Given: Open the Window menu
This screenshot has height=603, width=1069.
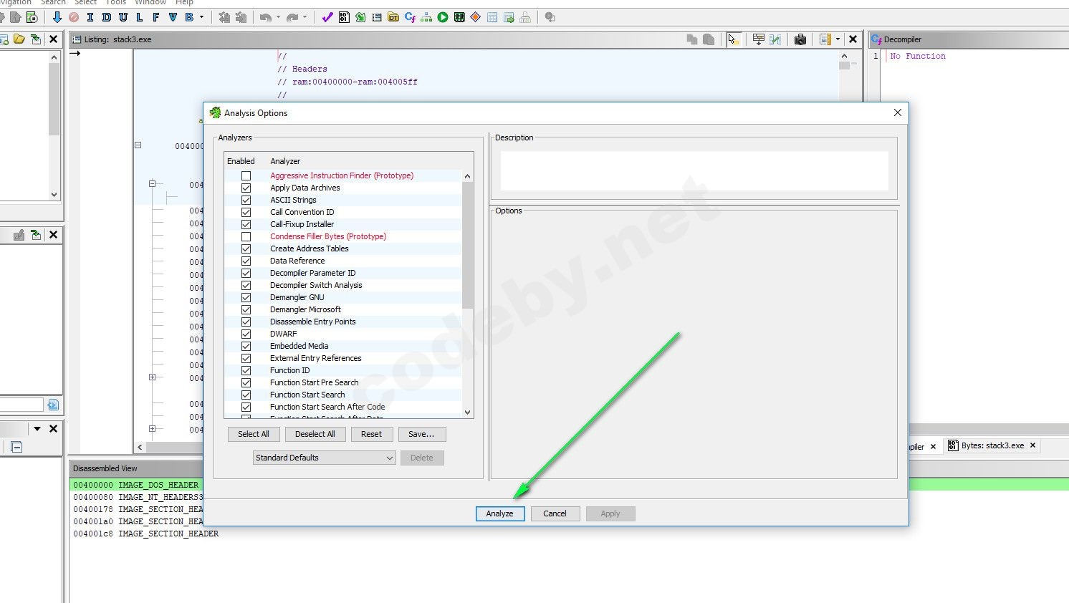Looking at the screenshot, I should pyautogui.click(x=150, y=3).
